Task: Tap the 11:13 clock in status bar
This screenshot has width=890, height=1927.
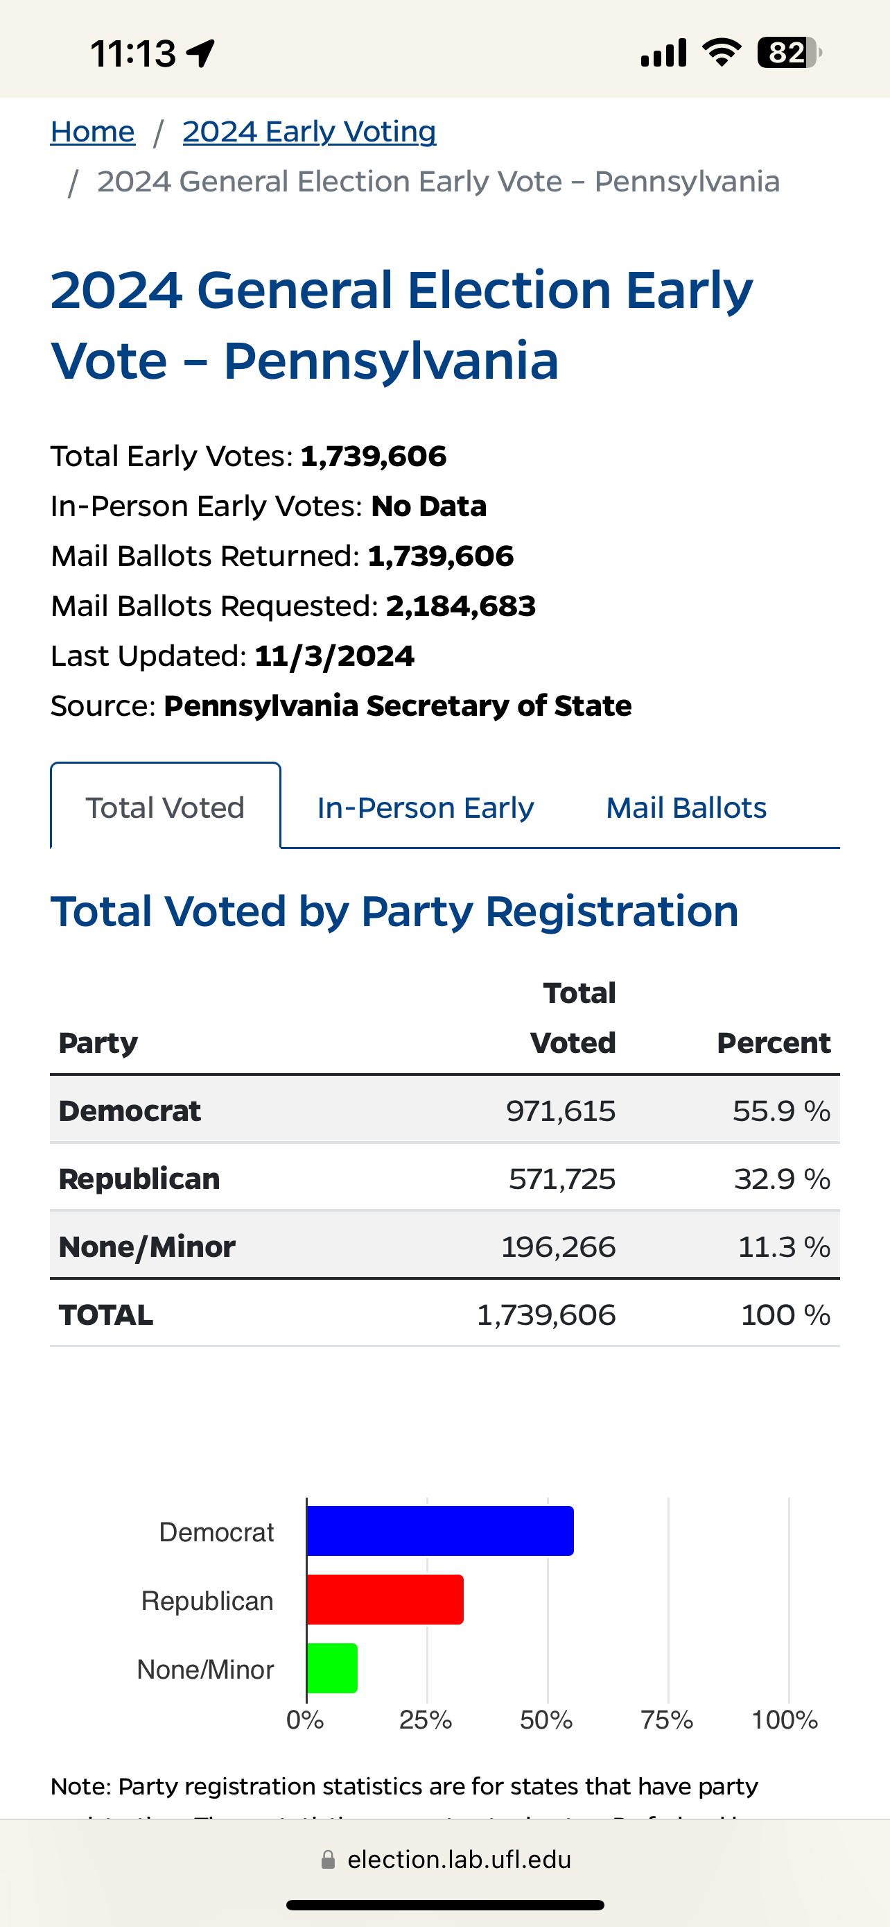Action: (x=133, y=53)
